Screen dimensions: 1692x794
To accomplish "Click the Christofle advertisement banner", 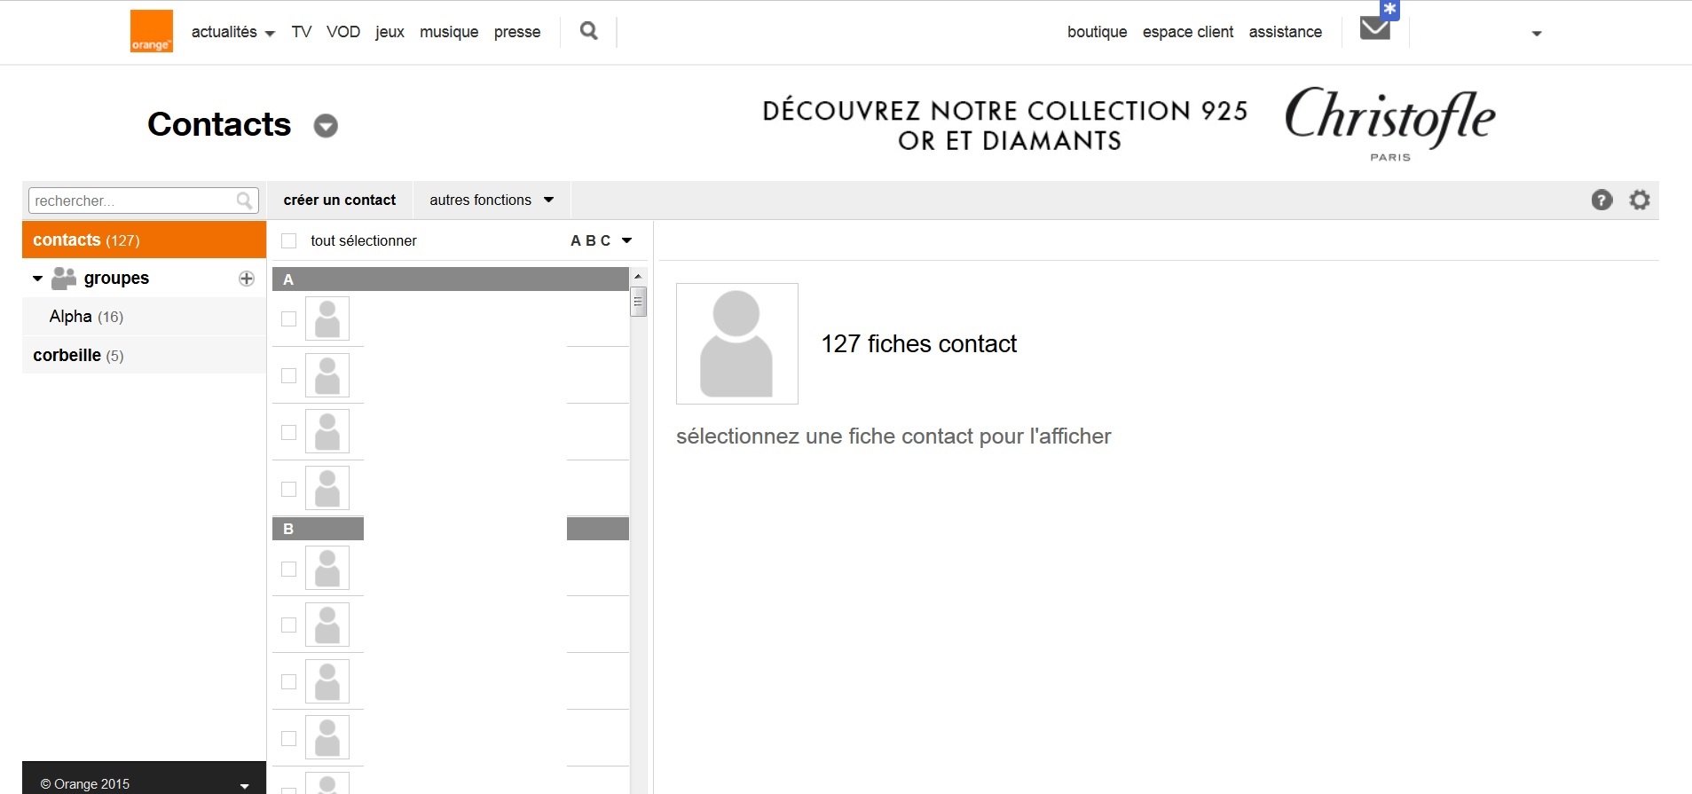I will pyautogui.click(x=1129, y=124).
